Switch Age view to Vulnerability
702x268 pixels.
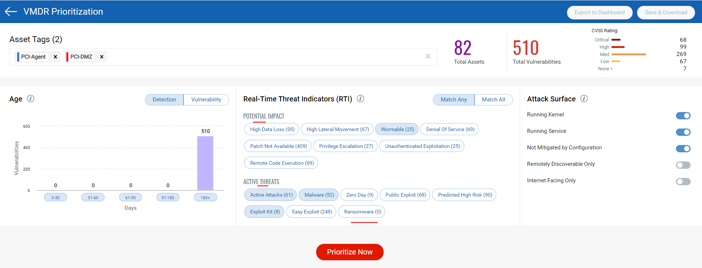point(206,100)
